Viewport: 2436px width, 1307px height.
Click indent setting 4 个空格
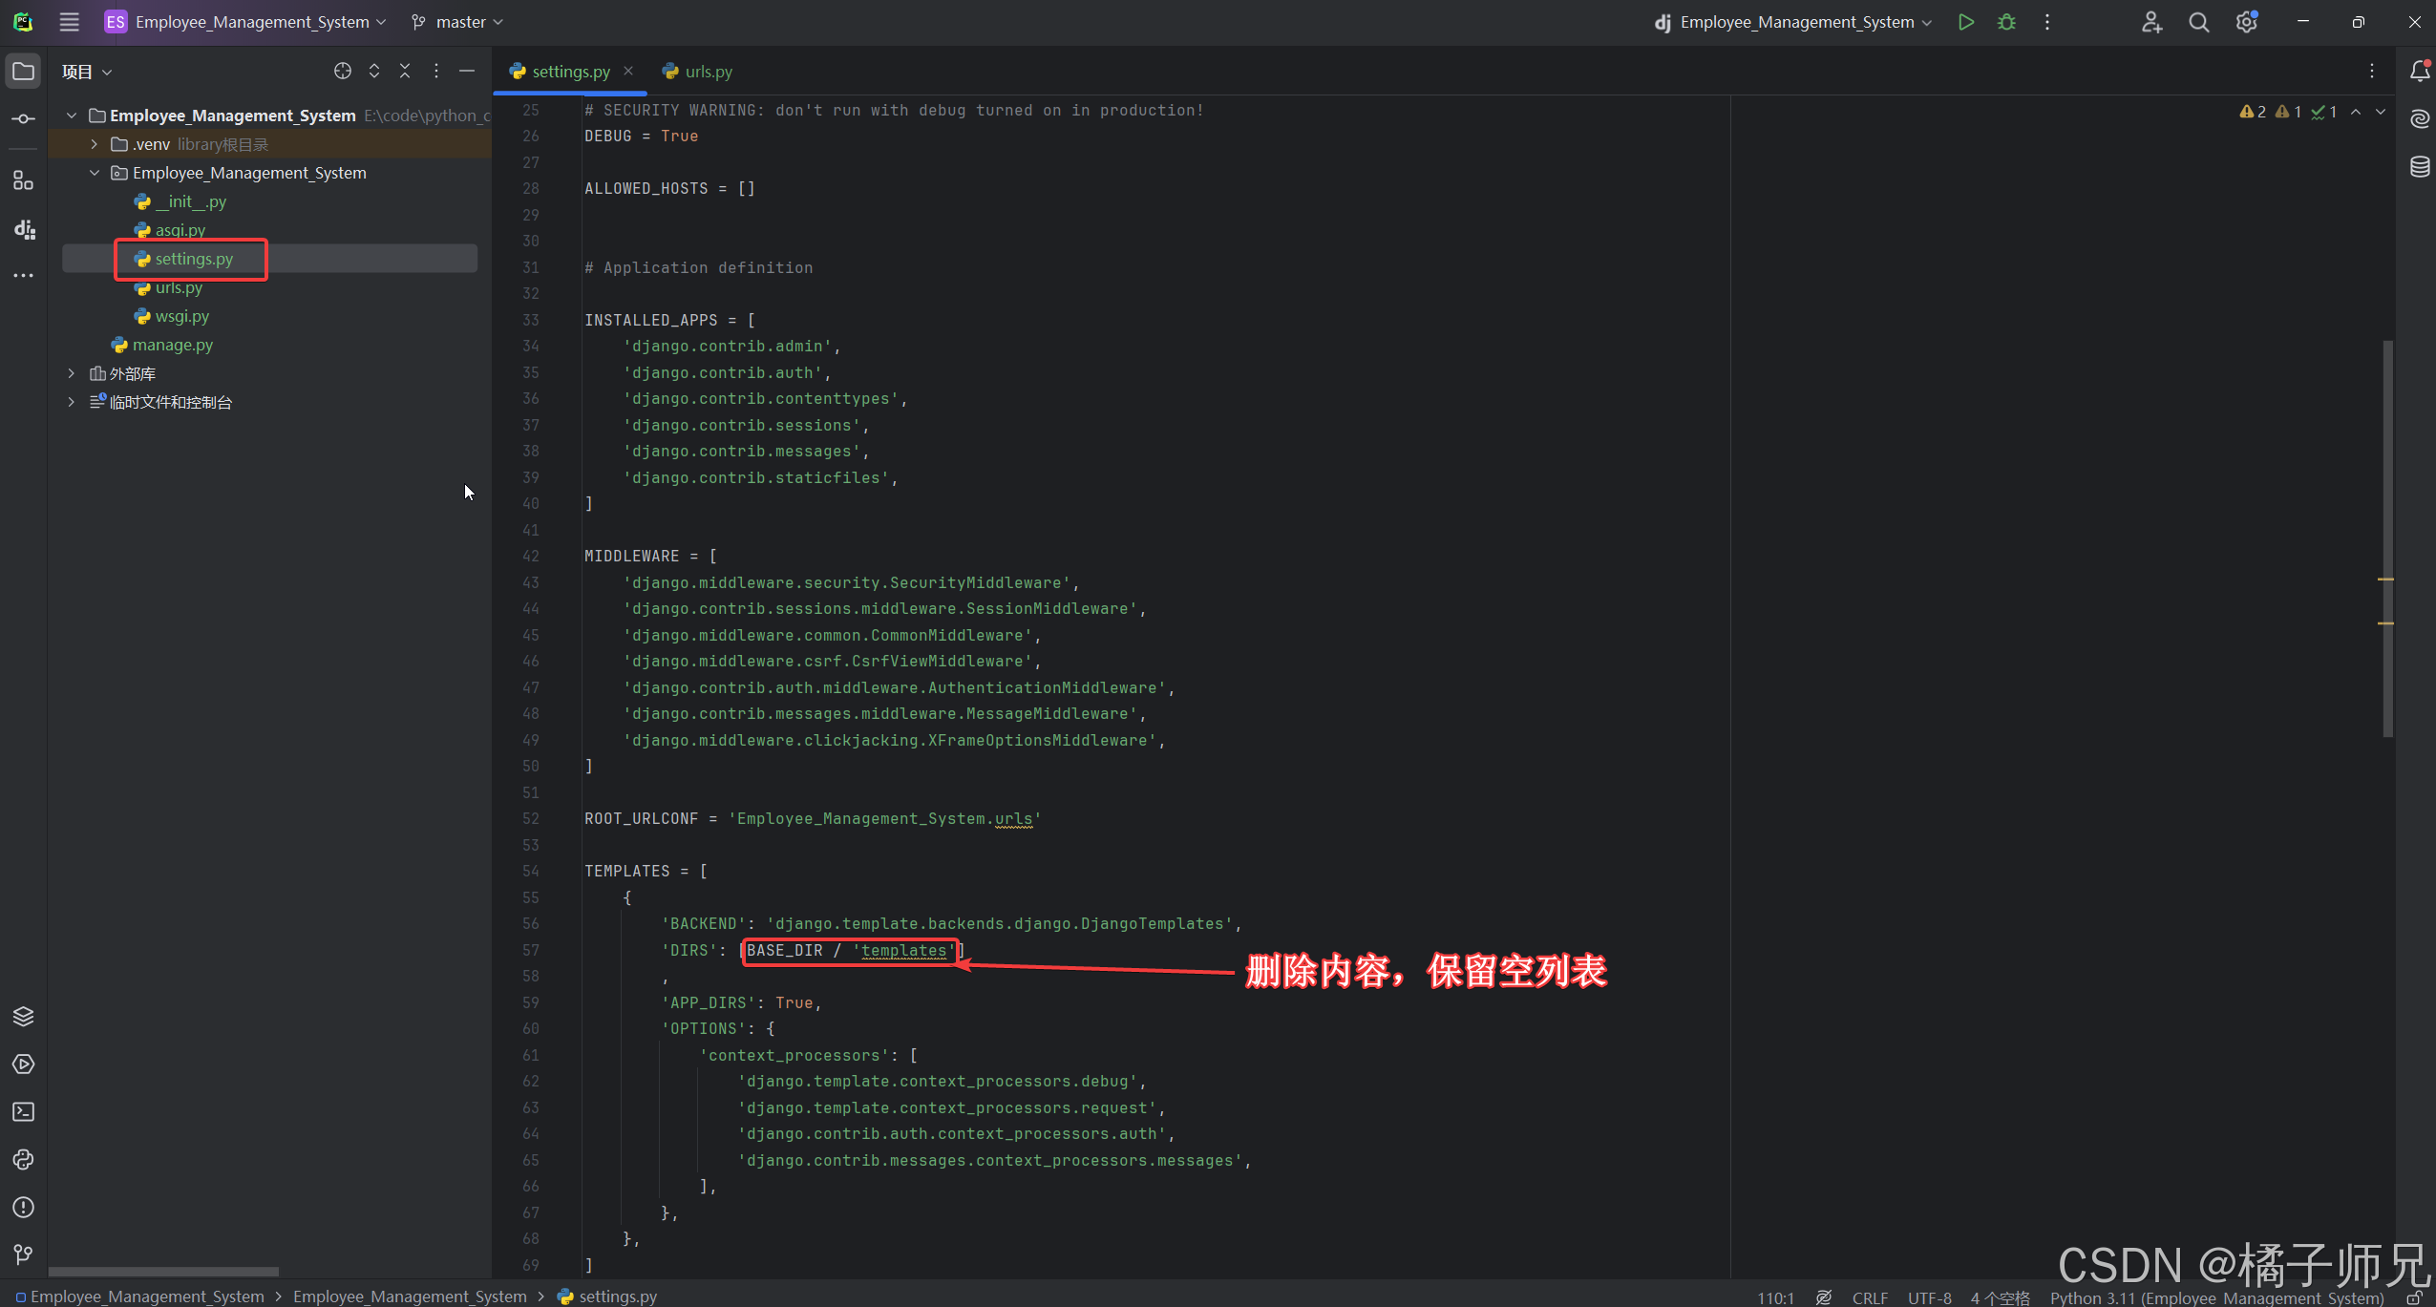pos(2000,1297)
